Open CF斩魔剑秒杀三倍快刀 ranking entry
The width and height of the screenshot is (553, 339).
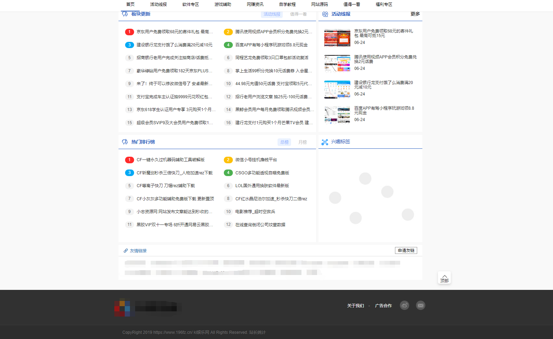point(175,173)
